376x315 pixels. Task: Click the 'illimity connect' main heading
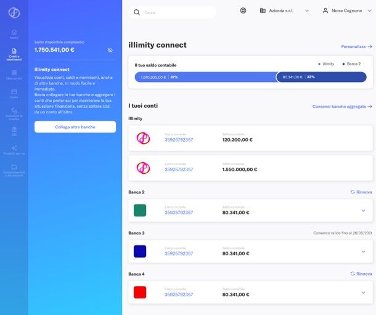pyautogui.click(x=158, y=45)
